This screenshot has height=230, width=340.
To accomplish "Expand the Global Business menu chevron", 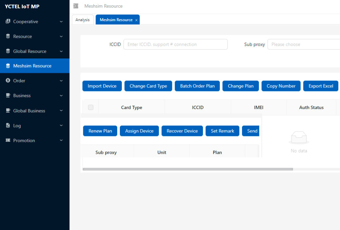I will click(61, 111).
